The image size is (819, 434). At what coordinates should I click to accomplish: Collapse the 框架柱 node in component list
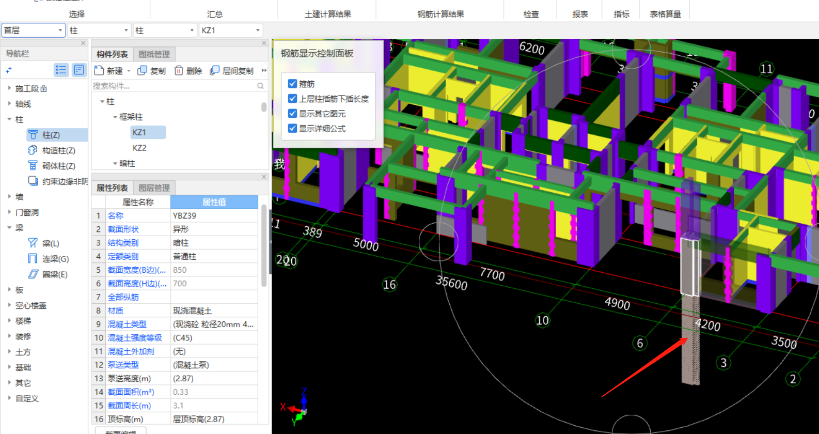point(115,117)
